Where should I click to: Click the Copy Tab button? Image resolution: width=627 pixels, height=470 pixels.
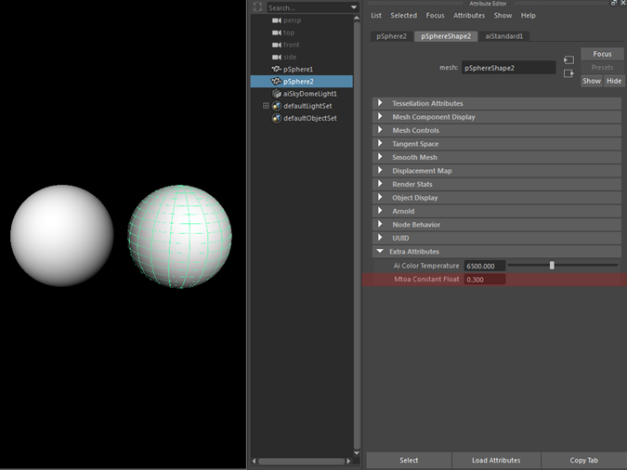click(x=584, y=461)
